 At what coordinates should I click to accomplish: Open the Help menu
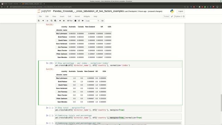95,16
